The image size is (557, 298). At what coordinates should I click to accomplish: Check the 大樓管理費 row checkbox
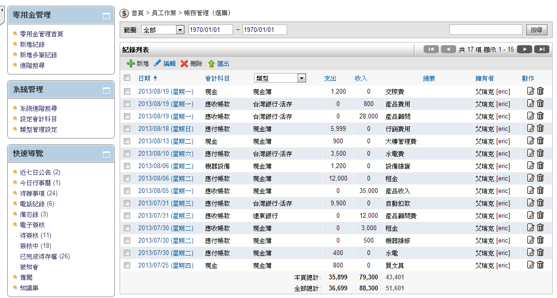click(x=127, y=141)
